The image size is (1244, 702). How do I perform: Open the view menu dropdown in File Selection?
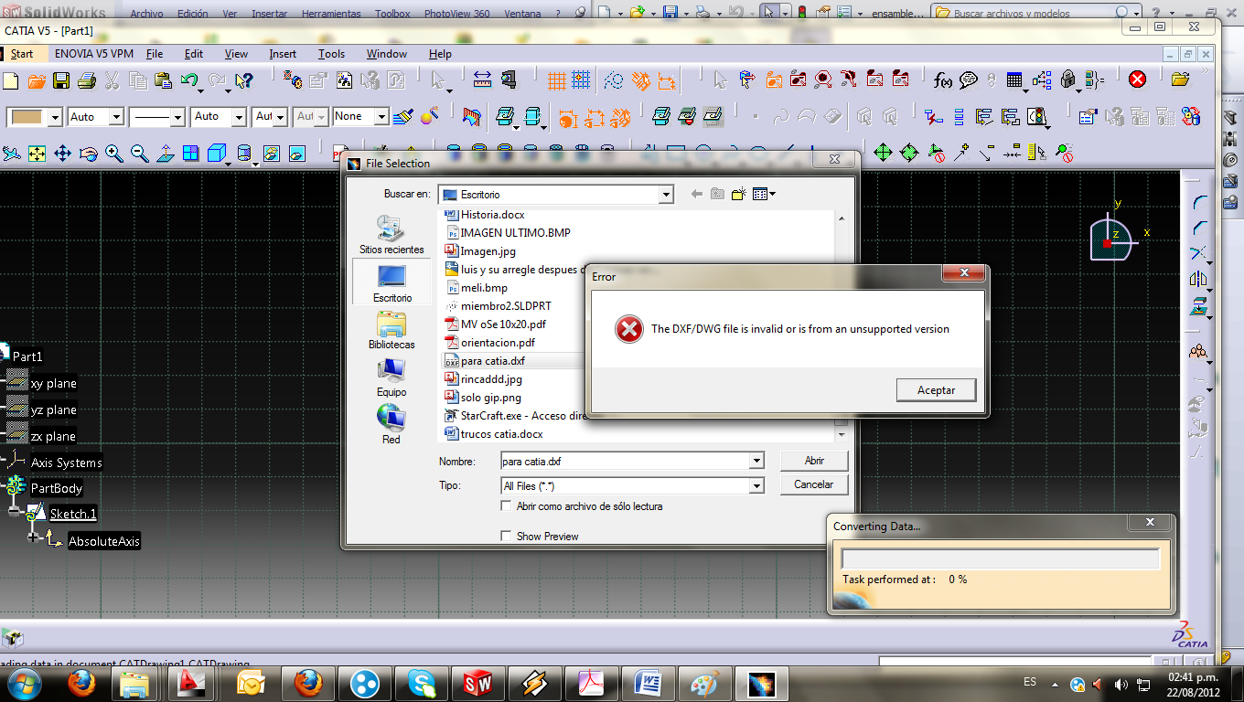coord(765,194)
